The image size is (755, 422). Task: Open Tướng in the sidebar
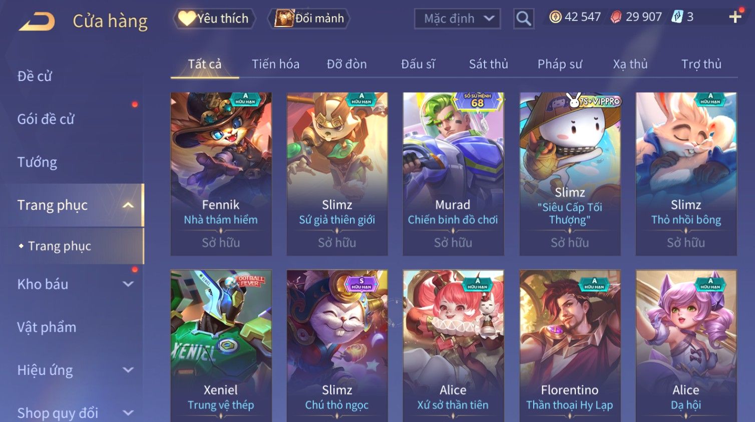[37, 162]
